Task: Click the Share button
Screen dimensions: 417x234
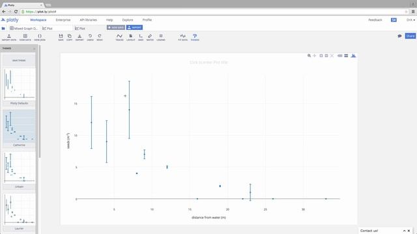Action: pyautogui.click(x=410, y=36)
